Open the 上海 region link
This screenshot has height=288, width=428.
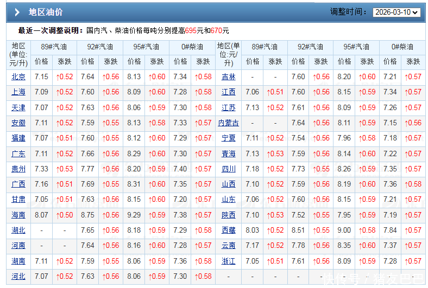(x=18, y=92)
